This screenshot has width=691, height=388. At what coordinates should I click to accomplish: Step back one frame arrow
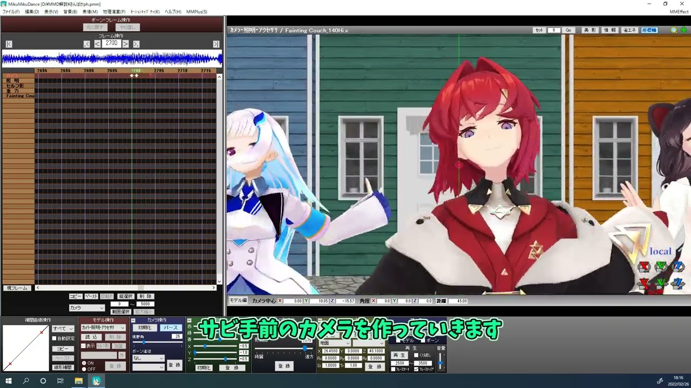point(97,44)
